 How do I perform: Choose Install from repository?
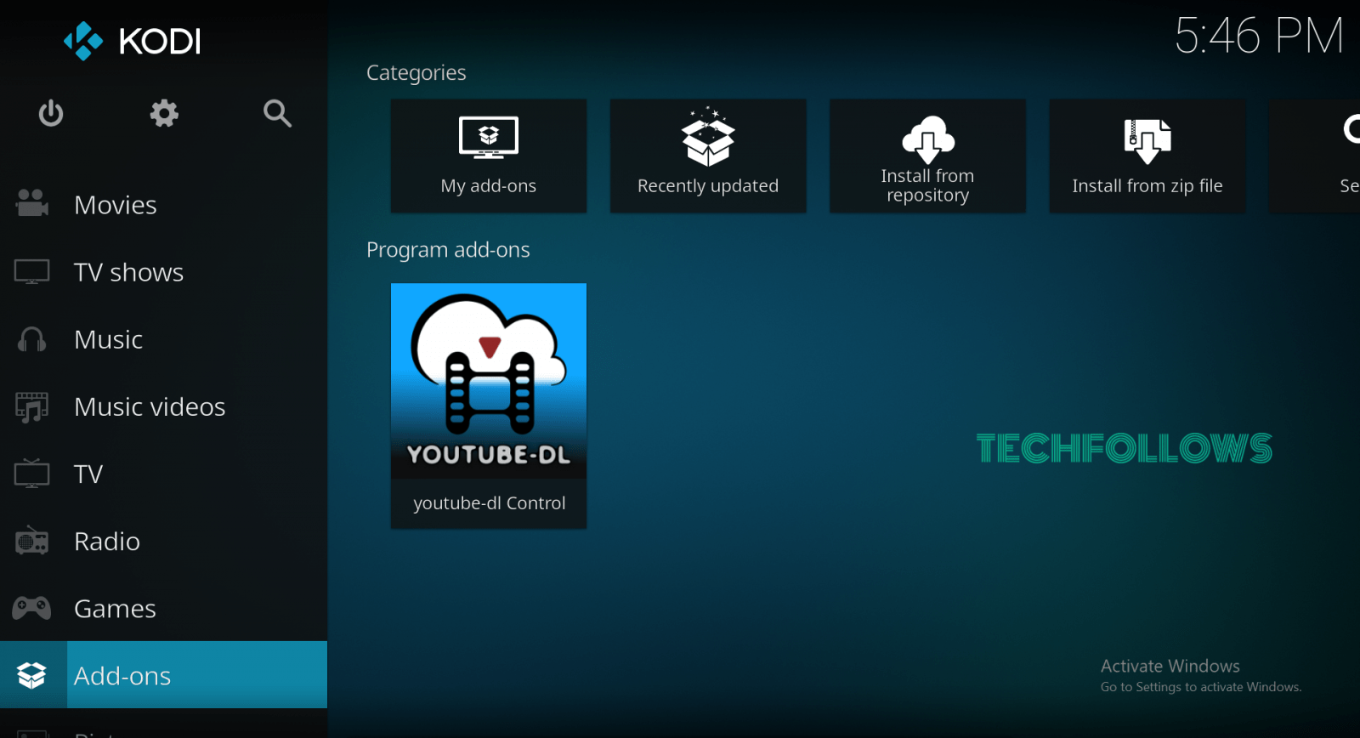pyautogui.click(x=927, y=156)
